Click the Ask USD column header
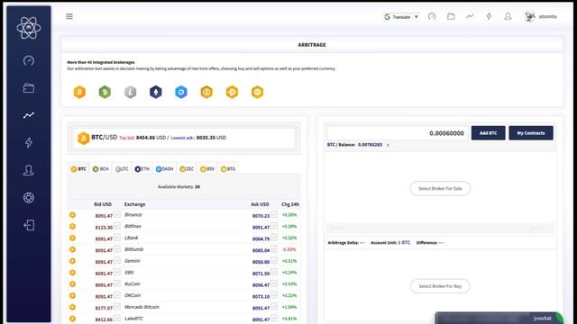This screenshot has width=577, height=324. pos(260,204)
